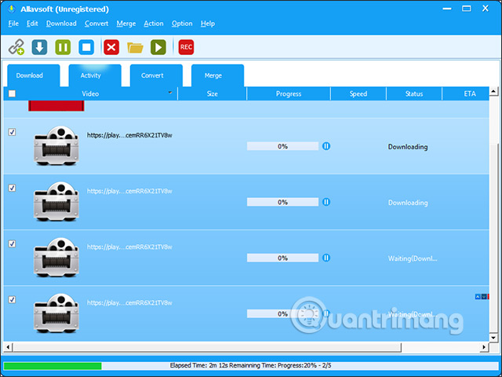The width and height of the screenshot is (502, 377).
Task: Click the vertical scrollbar down arrow
Action: [493, 338]
